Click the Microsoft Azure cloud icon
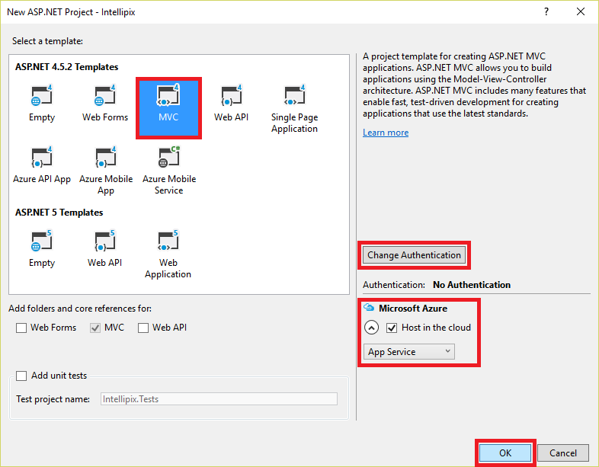Image resolution: width=599 pixels, height=467 pixels. click(x=369, y=307)
